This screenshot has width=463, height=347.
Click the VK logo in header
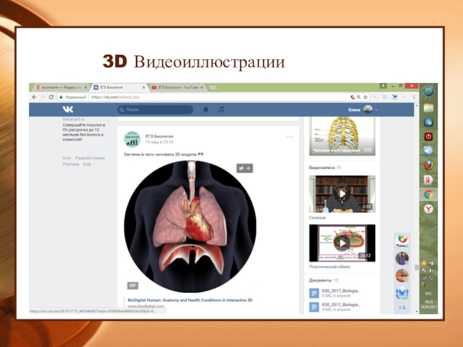[x=69, y=109]
